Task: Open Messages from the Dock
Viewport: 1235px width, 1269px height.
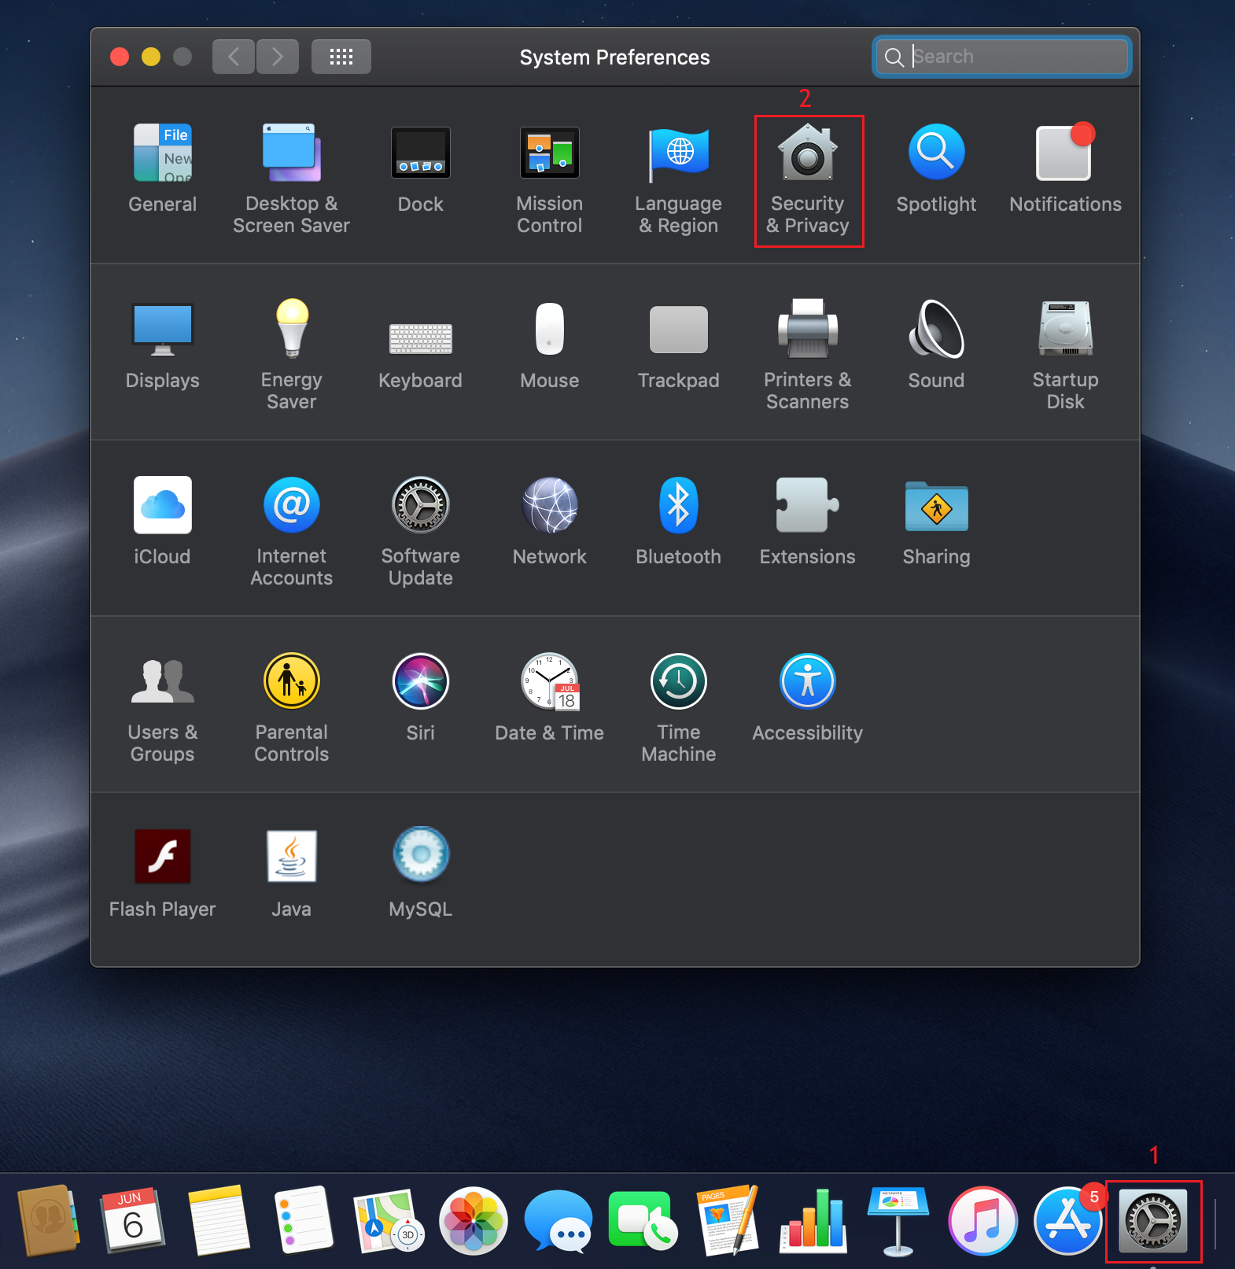Action: 559,1221
